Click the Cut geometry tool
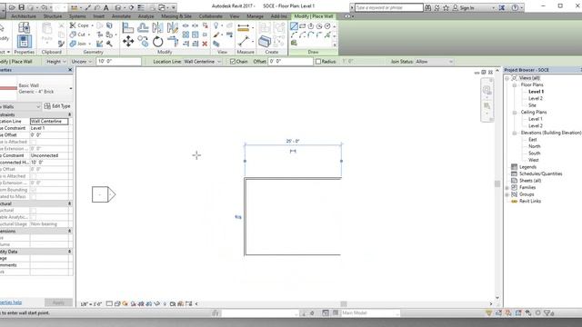 click(x=77, y=35)
